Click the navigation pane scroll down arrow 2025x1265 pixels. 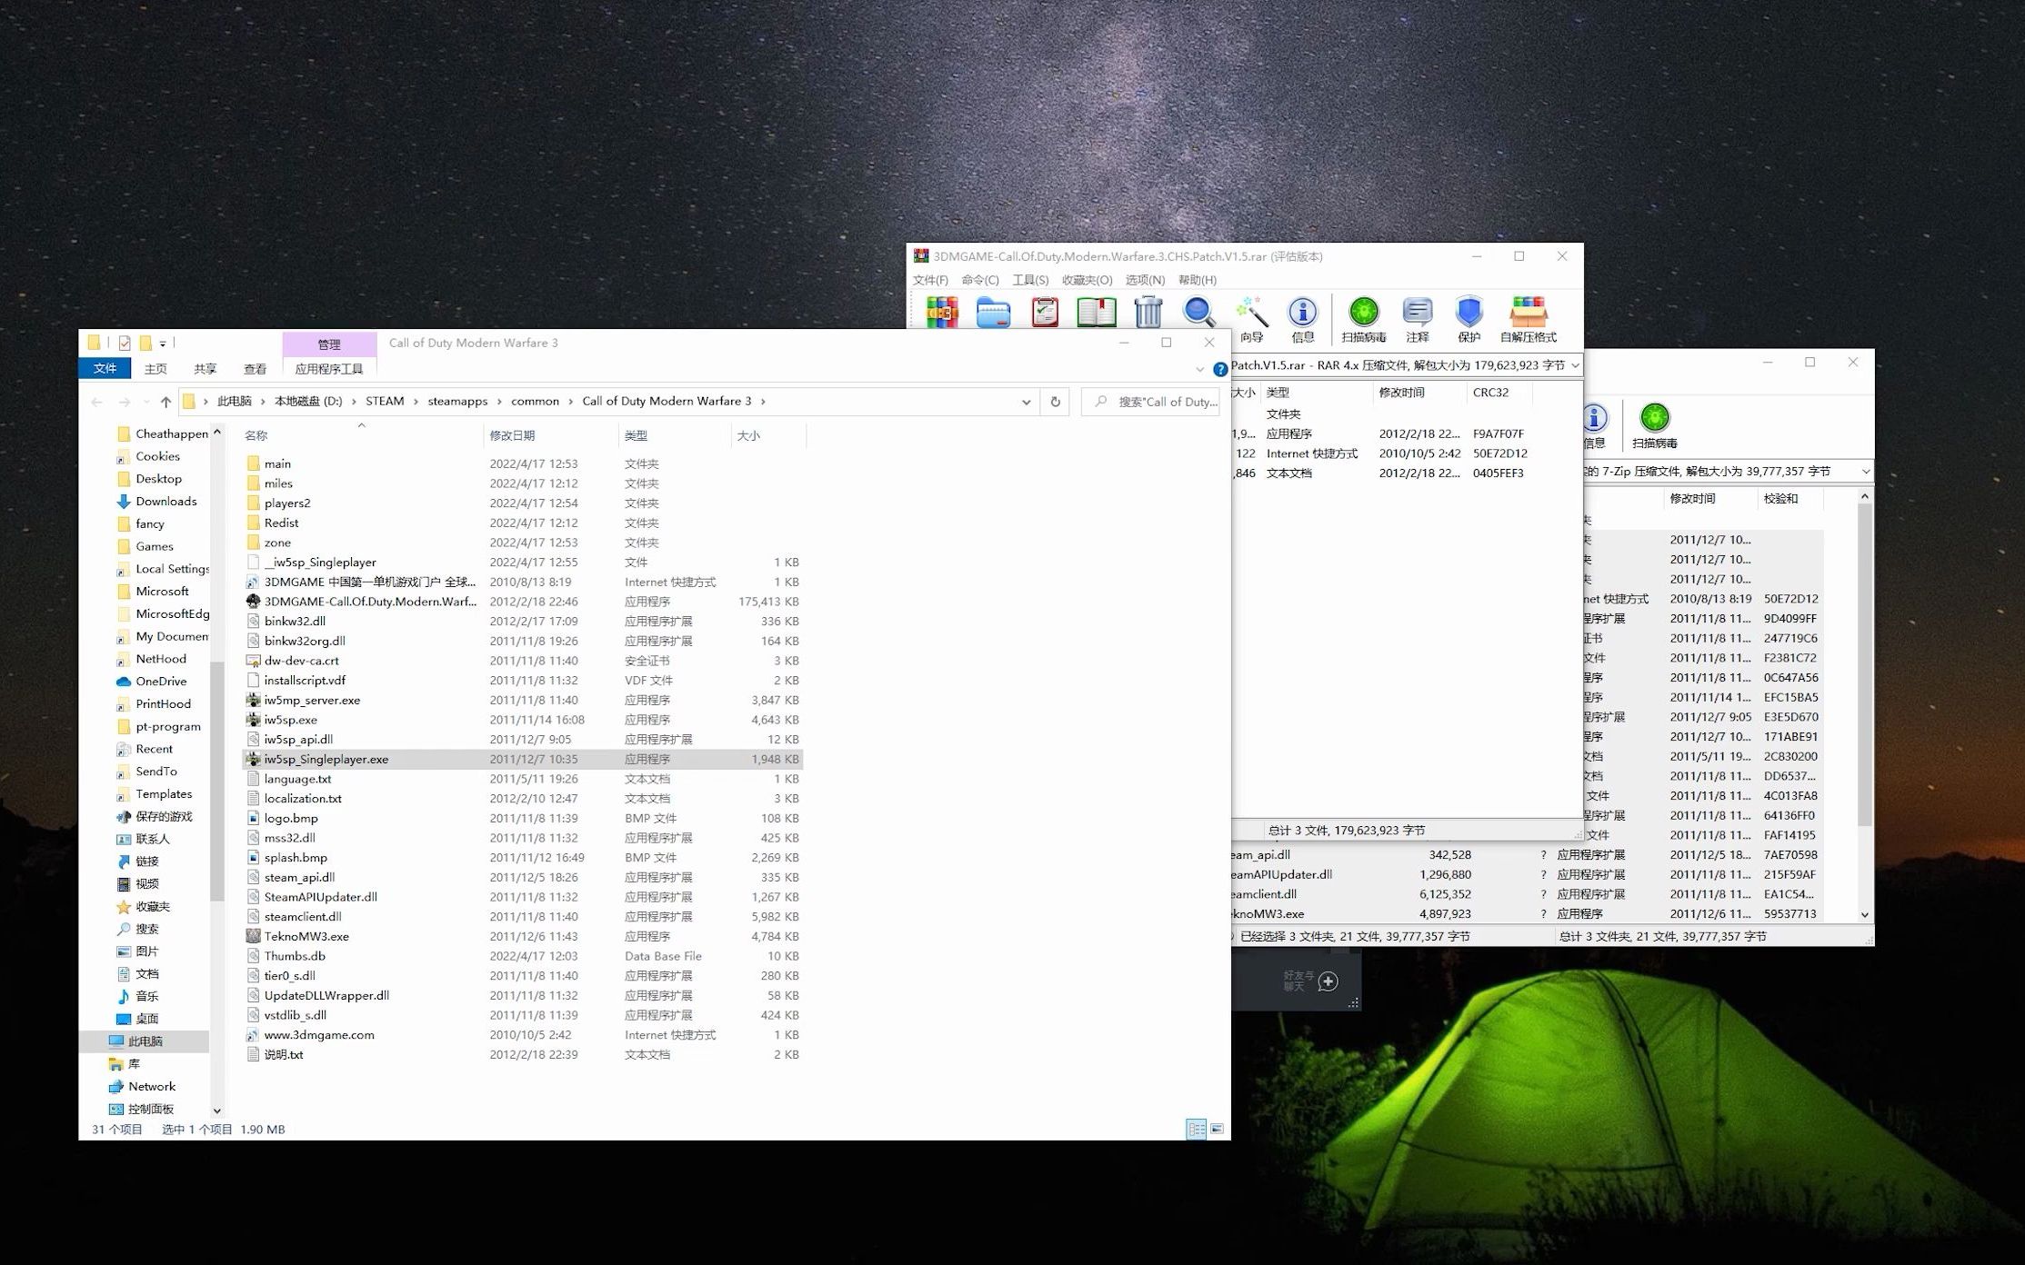click(216, 1111)
